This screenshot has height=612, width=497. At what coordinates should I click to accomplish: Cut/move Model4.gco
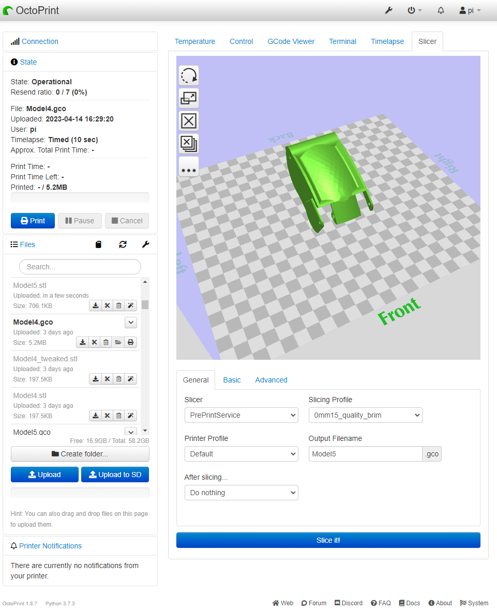tap(94, 342)
